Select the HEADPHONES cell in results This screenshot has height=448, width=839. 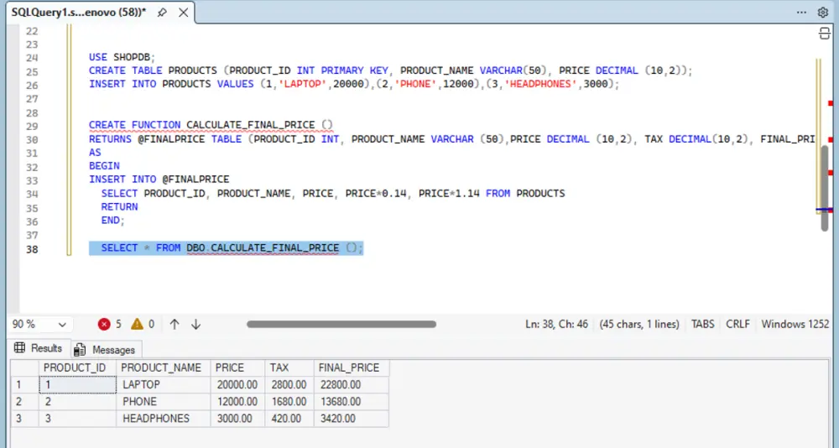[x=164, y=419]
